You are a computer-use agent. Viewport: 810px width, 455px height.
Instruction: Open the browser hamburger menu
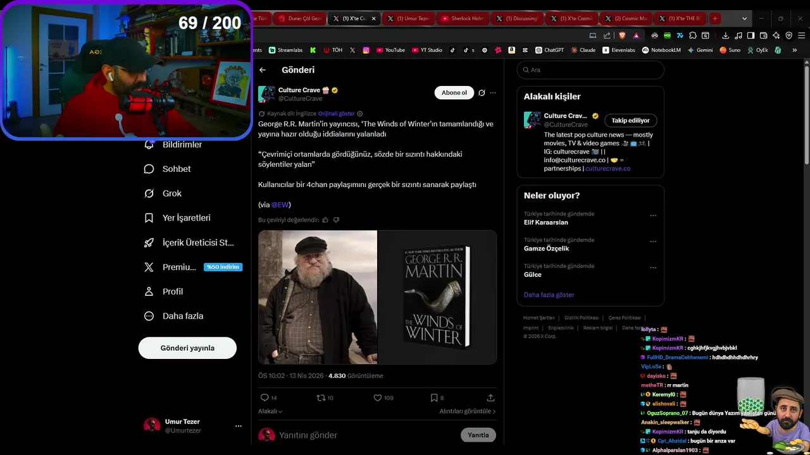(801, 35)
